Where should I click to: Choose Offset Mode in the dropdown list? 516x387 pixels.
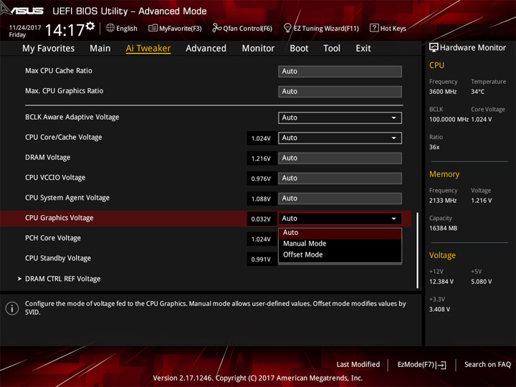point(340,254)
